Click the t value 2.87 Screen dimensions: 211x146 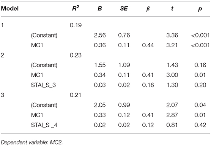[172, 115]
